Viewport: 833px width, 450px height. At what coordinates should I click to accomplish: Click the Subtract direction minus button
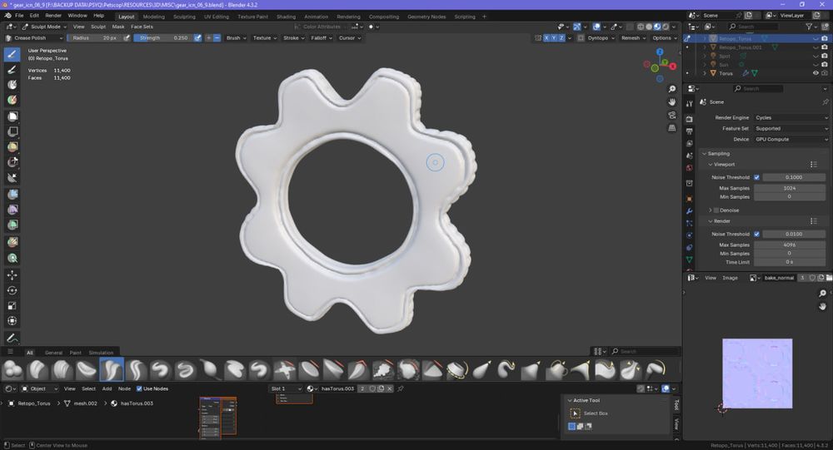click(217, 38)
